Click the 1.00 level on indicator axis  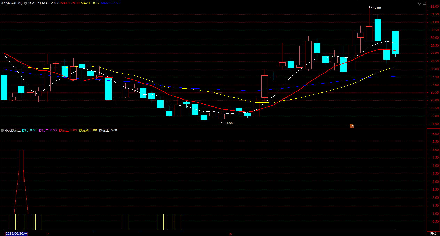[x=436, y=214]
